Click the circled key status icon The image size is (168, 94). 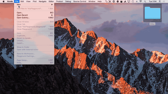point(114,1)
